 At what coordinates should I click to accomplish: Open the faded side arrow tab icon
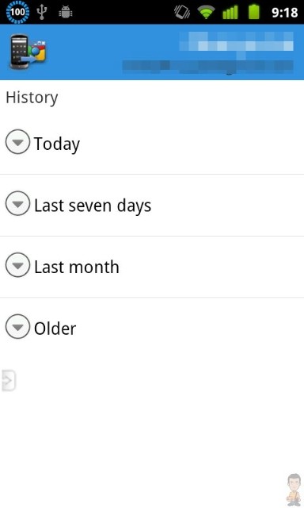[9, 379]
